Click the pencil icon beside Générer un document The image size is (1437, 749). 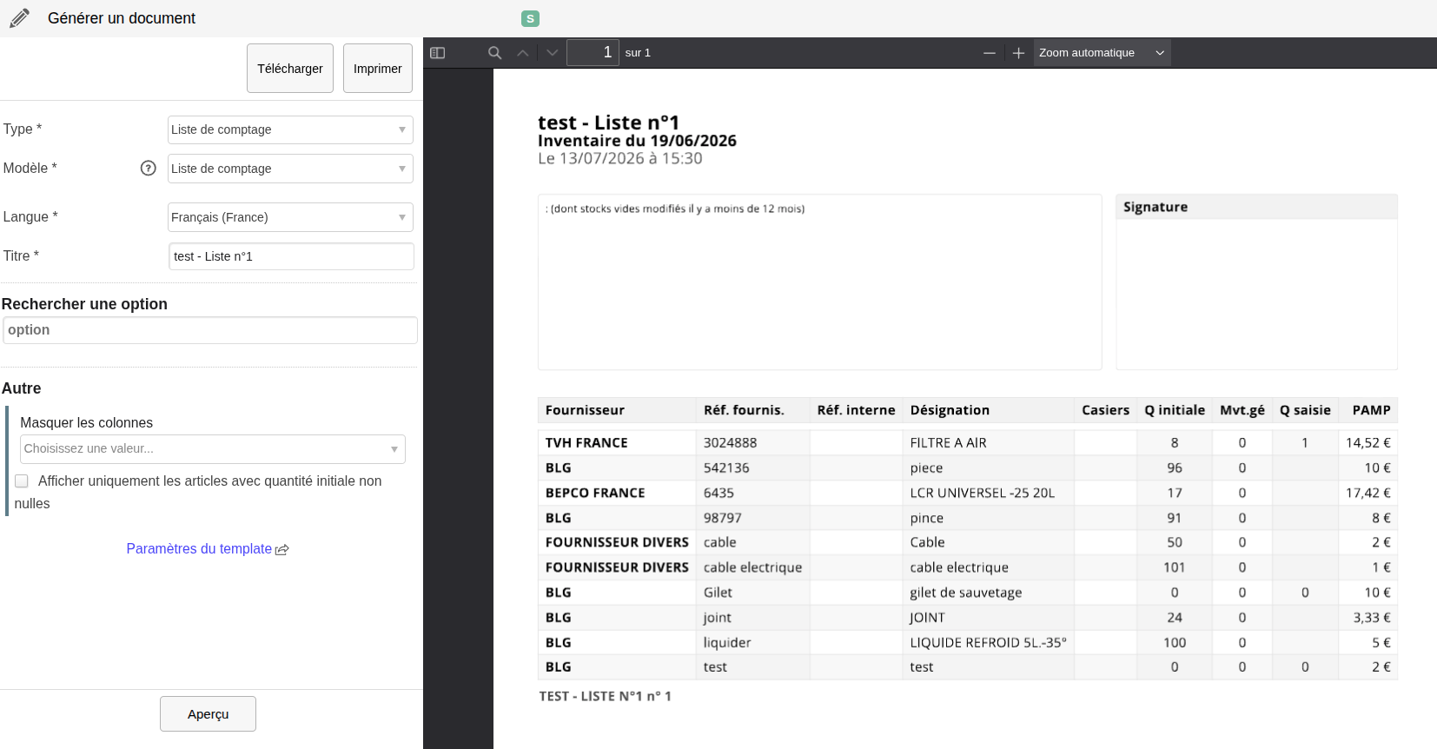point(19,18)
